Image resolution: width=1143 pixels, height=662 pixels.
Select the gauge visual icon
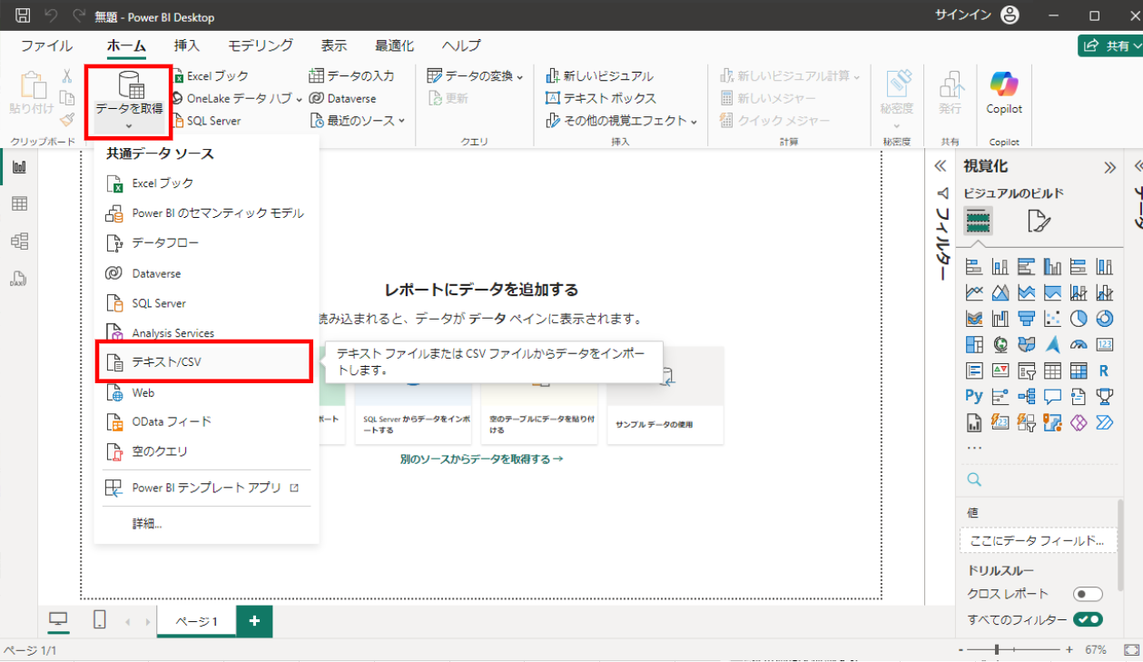(x=1079, y=345)
